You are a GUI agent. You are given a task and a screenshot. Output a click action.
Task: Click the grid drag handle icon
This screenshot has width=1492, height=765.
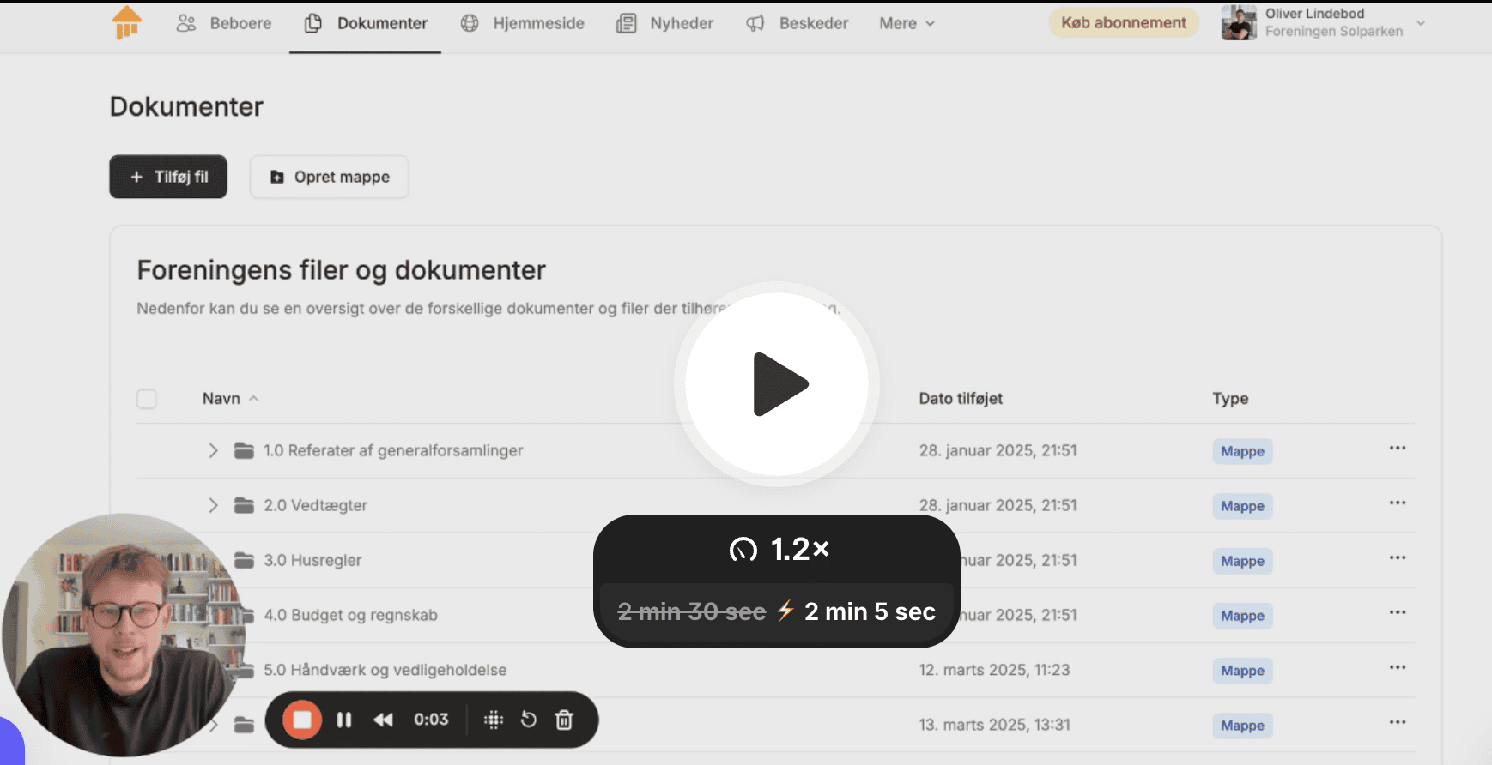494,720
